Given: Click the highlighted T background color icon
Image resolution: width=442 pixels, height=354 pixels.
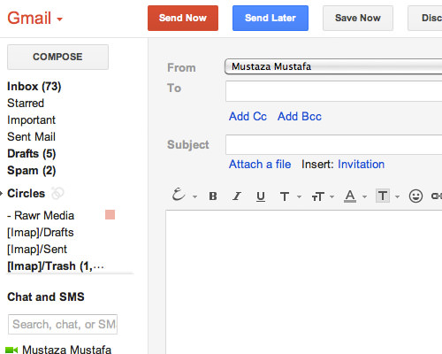Looking at the screenshot, I should click(383, 196).
